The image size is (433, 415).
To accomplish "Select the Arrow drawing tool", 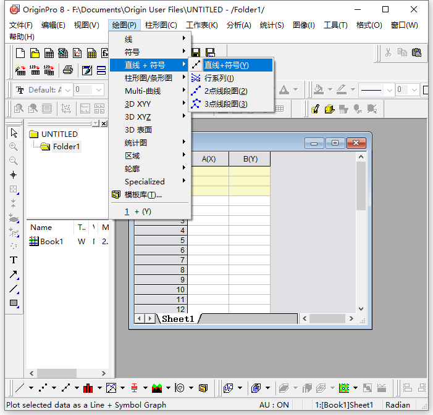I will point(13,274).
